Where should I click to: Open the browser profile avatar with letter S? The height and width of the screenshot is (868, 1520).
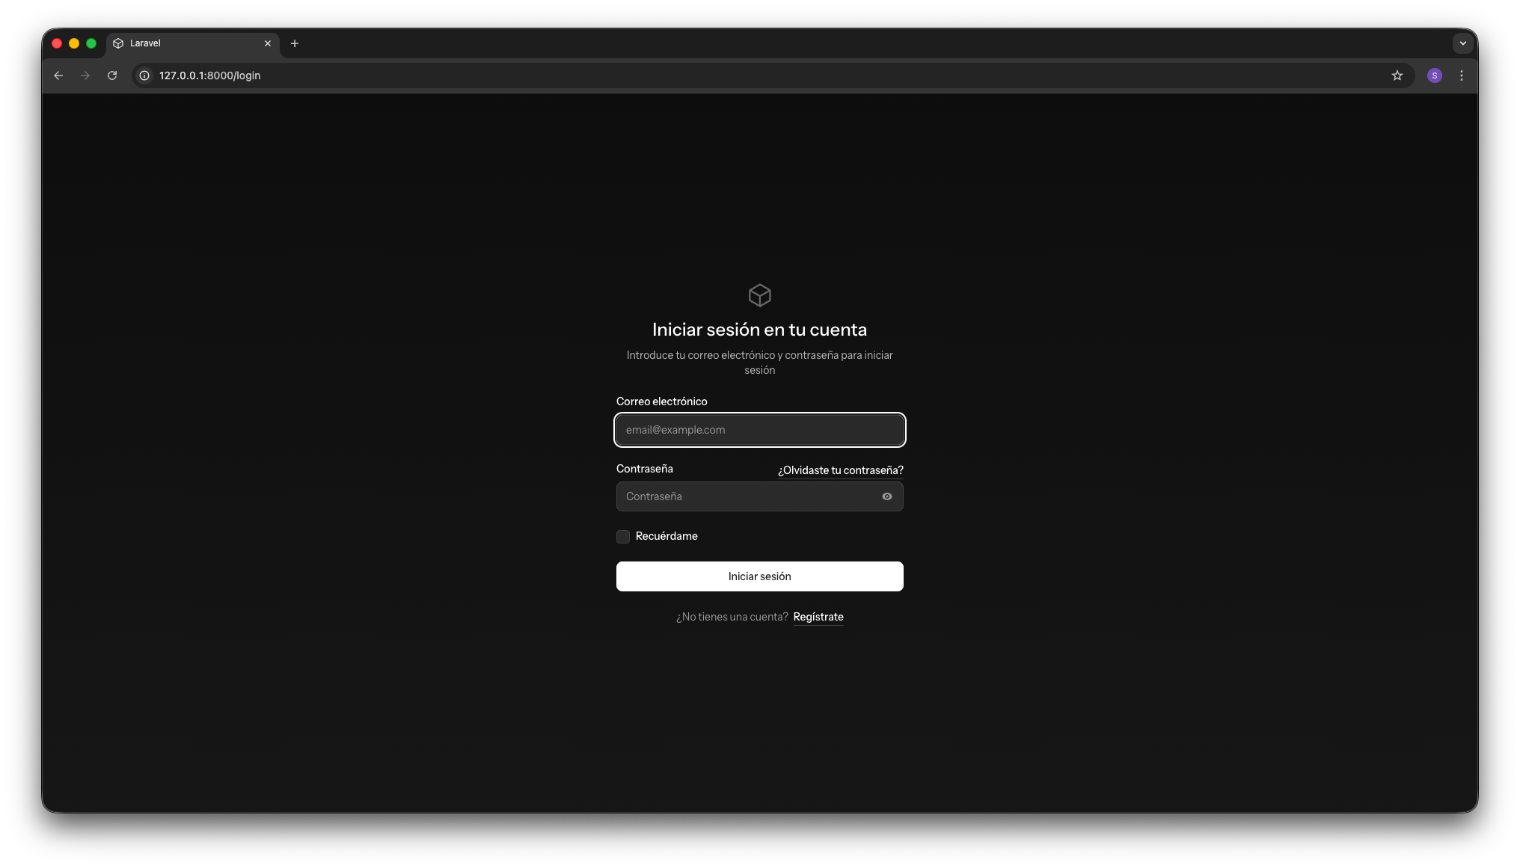coord(1435,76)
